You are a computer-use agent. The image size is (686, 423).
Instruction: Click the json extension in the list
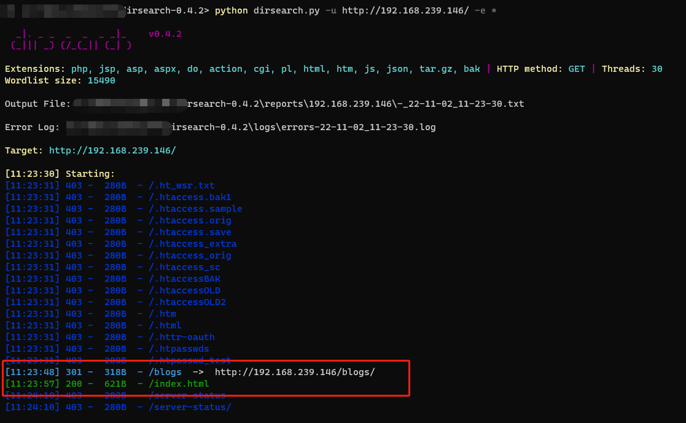tap(397, 69)
